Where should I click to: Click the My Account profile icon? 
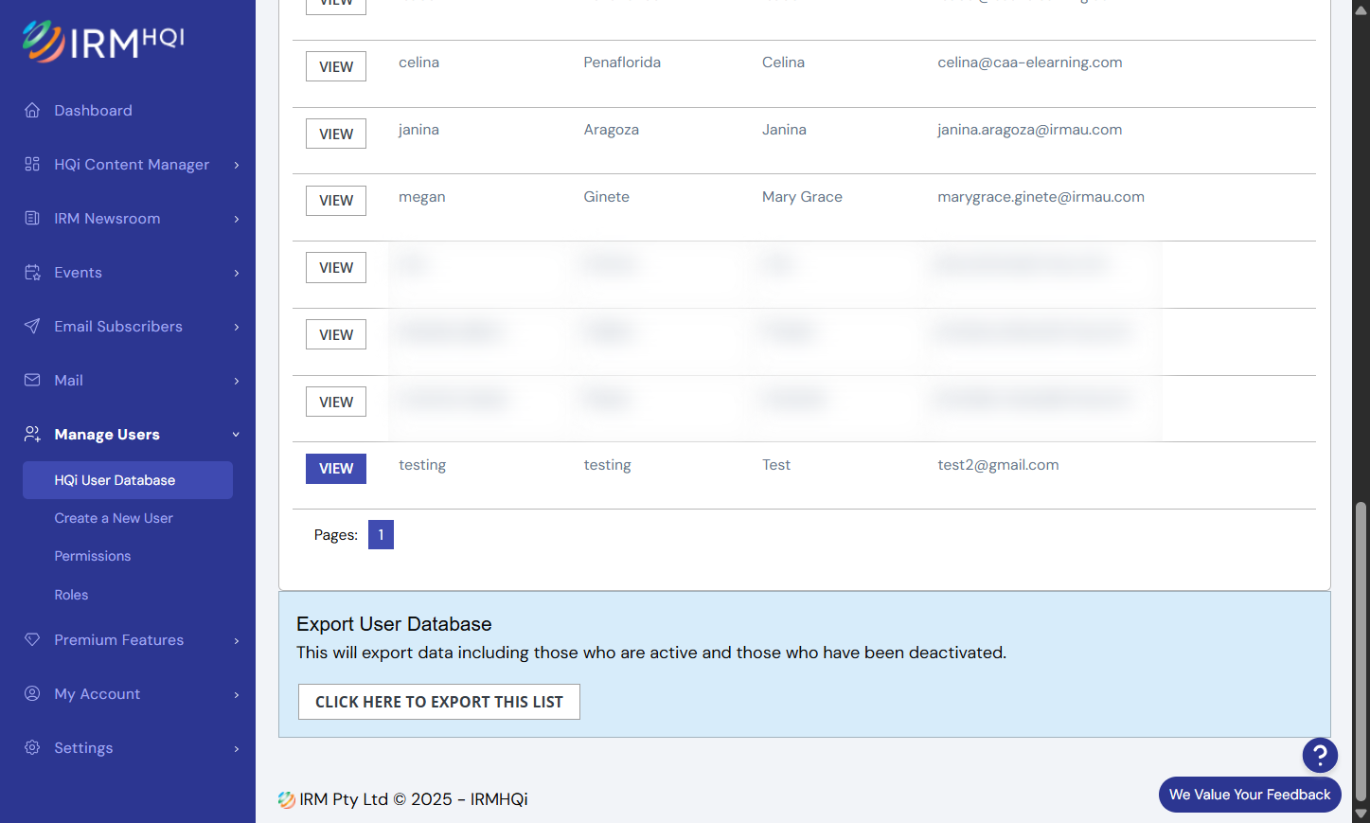pyautogui.click(x=32, y=693)
